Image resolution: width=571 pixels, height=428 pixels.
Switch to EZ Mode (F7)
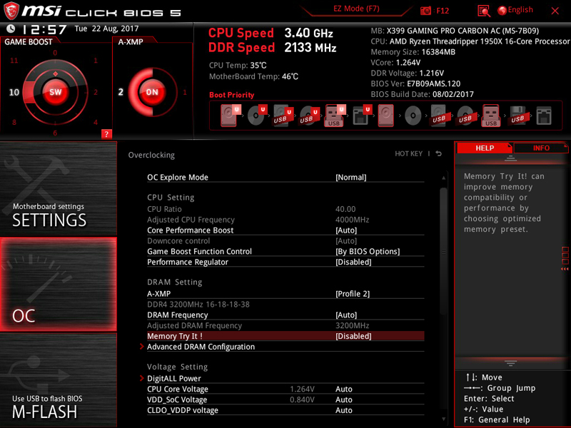(x=356, y=9)
